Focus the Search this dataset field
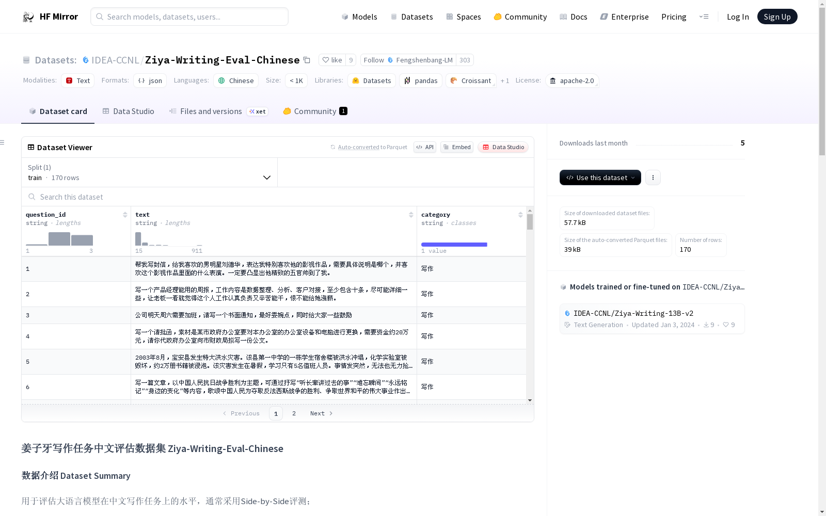This screenshot has width=826, height=516. (278, 197)
